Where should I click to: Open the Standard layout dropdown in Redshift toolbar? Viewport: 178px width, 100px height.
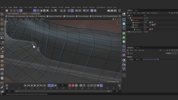[31, 16]
